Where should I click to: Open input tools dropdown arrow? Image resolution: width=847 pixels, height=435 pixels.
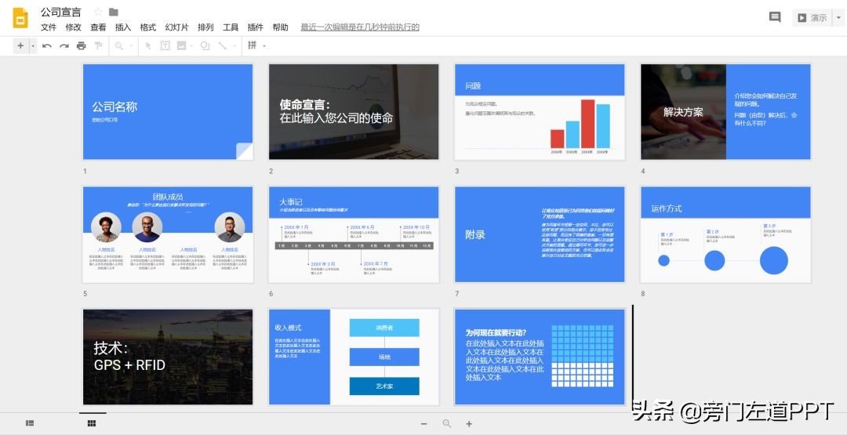(264, 46)
